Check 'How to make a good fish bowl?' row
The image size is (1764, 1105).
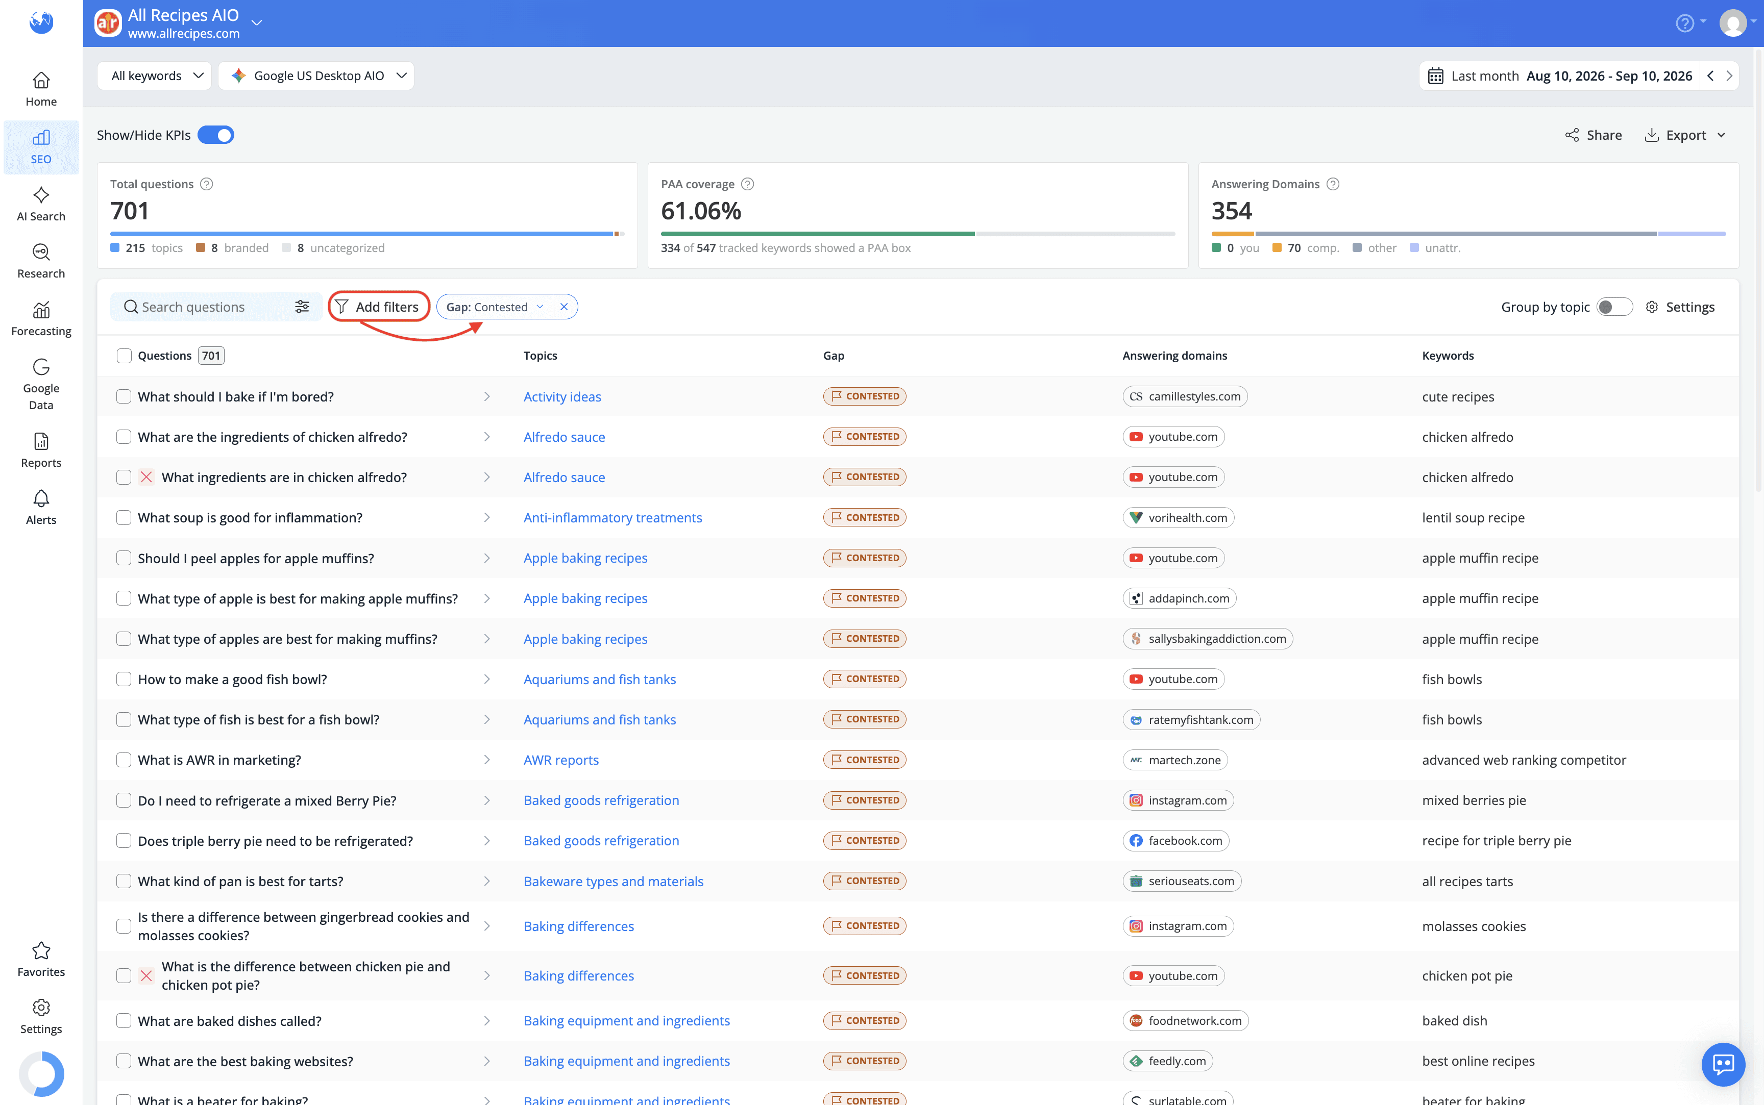[124, 679]
